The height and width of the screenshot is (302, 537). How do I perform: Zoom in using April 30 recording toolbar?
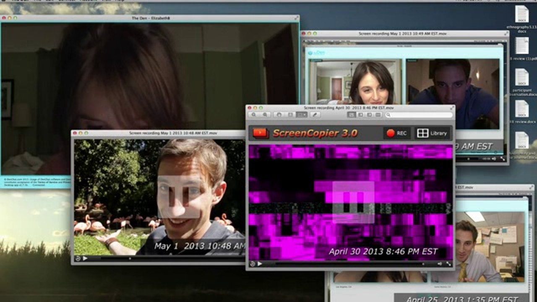click(265, 115)
